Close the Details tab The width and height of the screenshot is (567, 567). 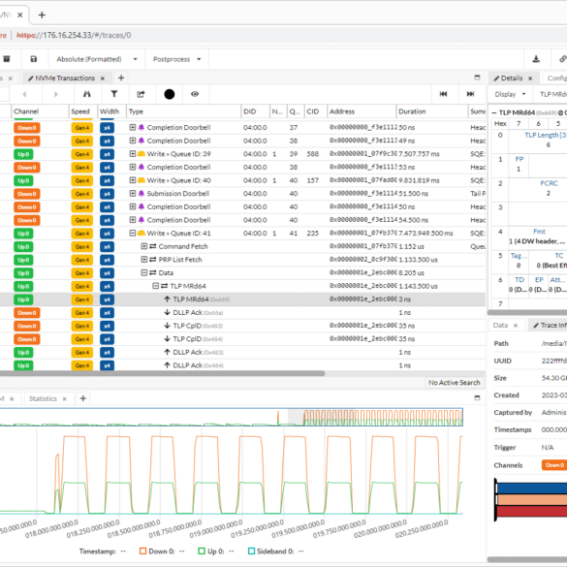pyautogui.click(x=530, y=79)
